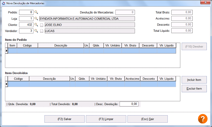Open Pedido search magnifier icon

click(x=36, y=12)
